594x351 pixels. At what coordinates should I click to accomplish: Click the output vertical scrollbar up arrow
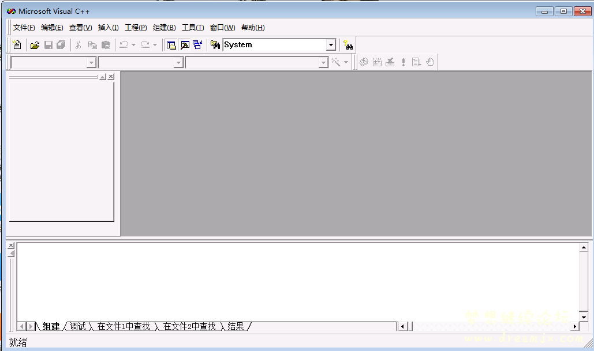click(x=584, y=248)
